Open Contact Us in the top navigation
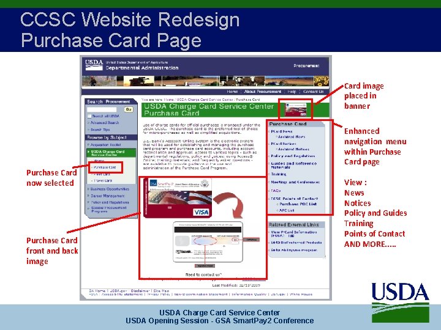Image resolution: width=441 pixels, height=330 pixels. (314, 92)
